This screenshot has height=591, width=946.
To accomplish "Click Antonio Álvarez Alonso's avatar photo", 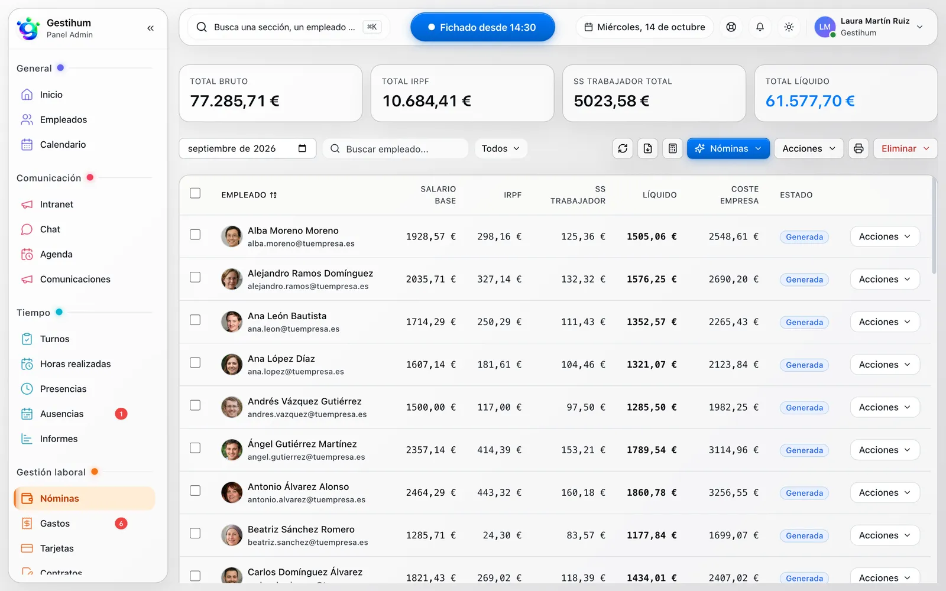I will tap(232, 492).
